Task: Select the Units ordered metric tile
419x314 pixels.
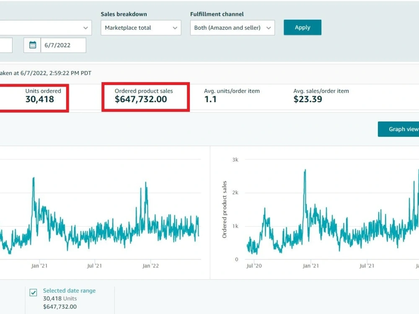Action: 34,97
